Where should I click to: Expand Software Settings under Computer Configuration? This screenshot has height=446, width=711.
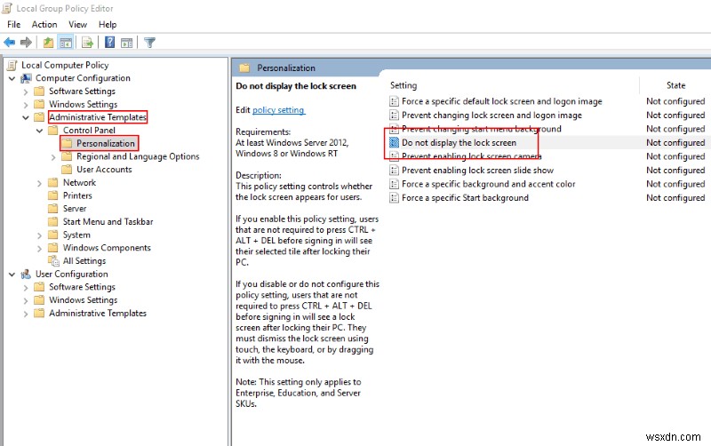point(26,92)
